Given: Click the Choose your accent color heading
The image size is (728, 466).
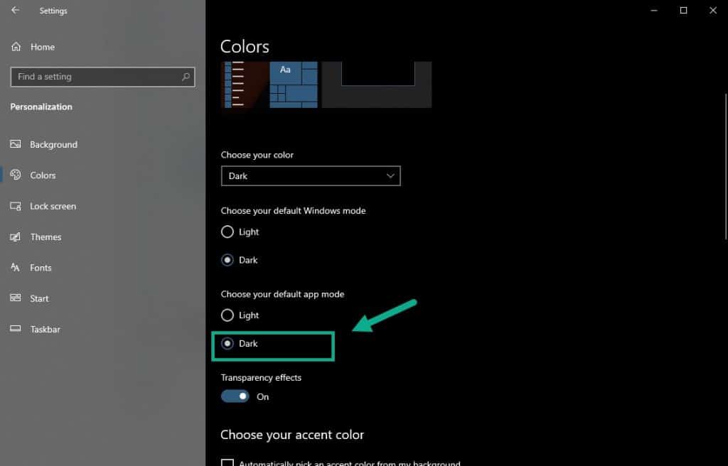Looking at the screenshot, I should 292,434.
